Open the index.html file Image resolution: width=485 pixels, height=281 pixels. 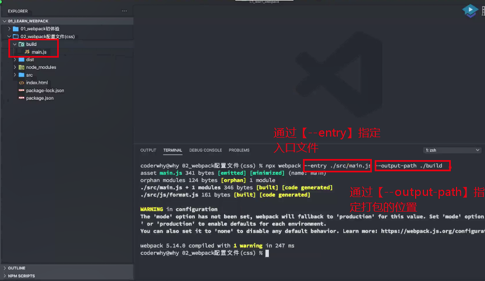[37, 82]
